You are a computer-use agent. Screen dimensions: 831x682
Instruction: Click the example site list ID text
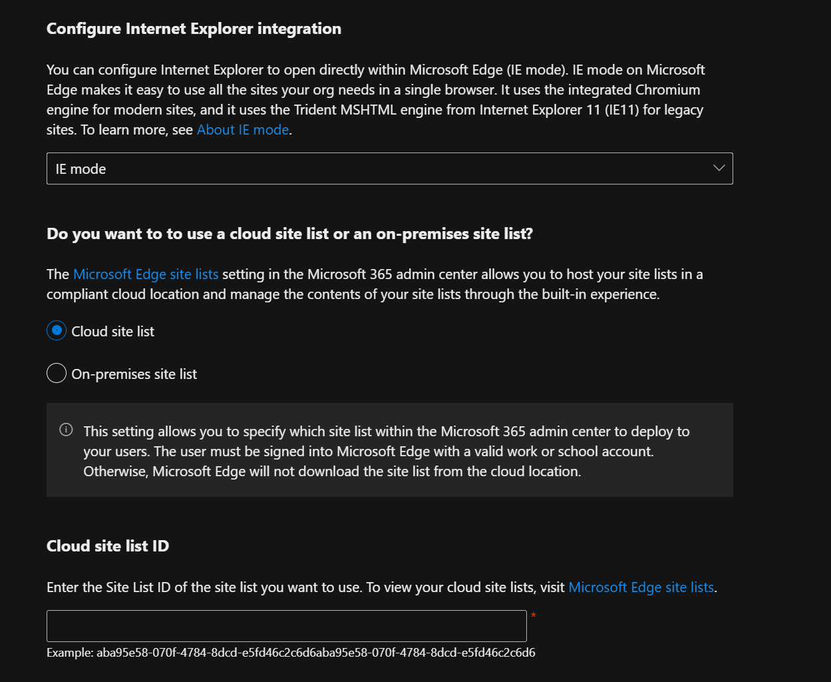pos(291,653)
